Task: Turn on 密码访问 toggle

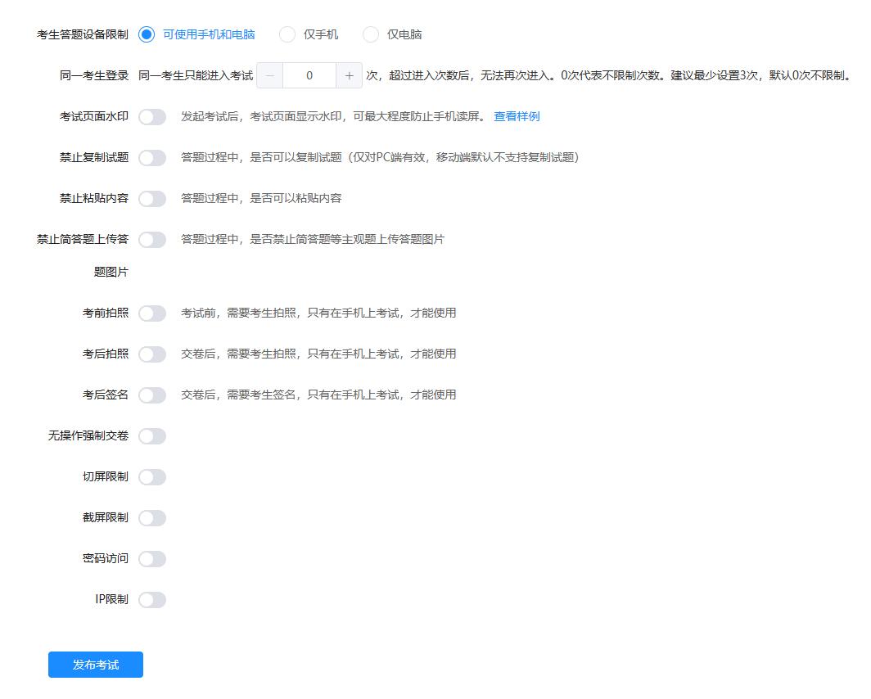Action: (152, 559)
